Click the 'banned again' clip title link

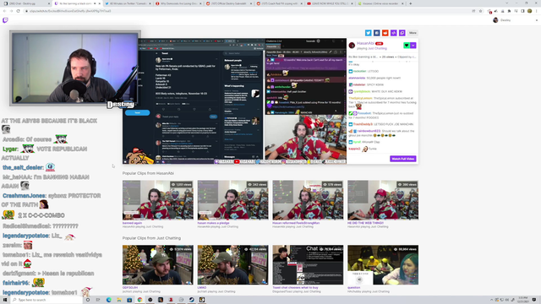pos(132,223)
